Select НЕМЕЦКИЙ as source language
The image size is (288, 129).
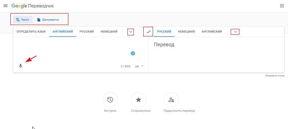(109, 31)
